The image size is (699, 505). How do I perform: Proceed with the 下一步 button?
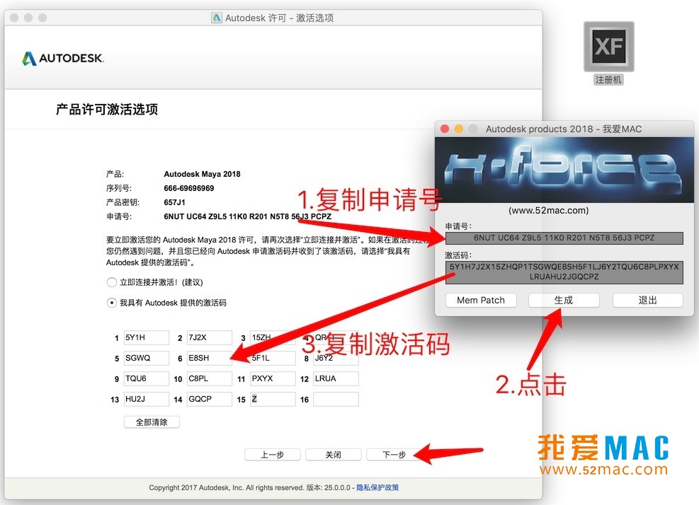(x=394, y=455)
